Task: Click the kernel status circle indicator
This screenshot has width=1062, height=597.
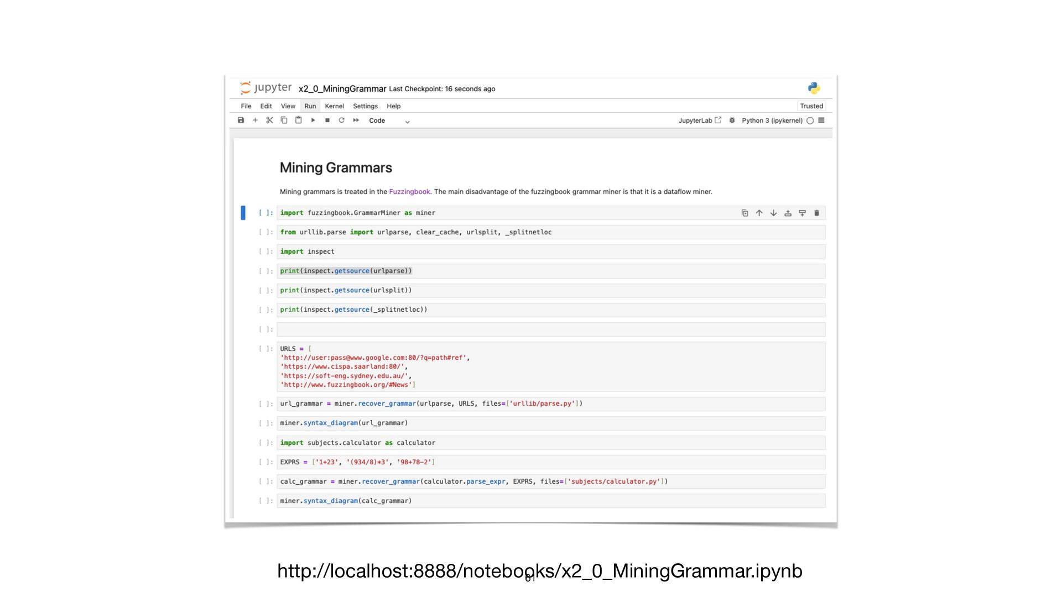Action: tap(810, 121)
